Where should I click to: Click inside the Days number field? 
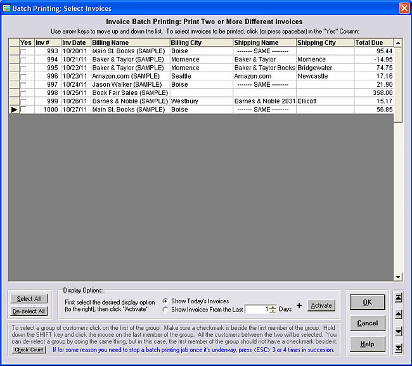[256, 310]
